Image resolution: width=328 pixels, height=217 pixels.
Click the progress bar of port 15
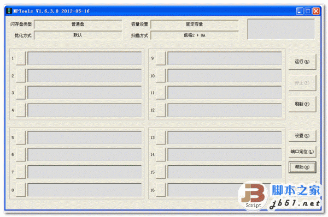225,172
